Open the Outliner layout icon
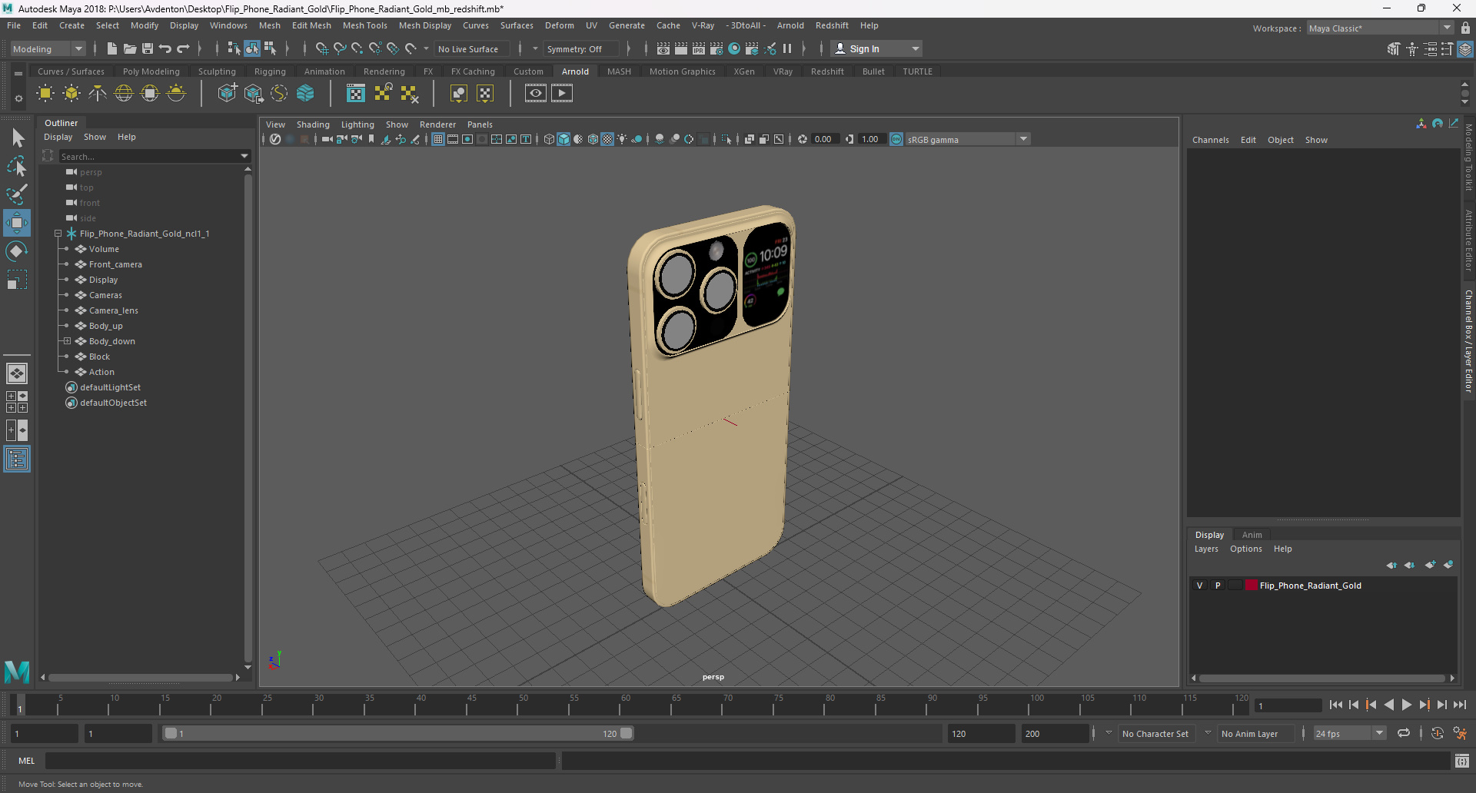This screenshot has width=1476, height=793. tap(17, 460)
